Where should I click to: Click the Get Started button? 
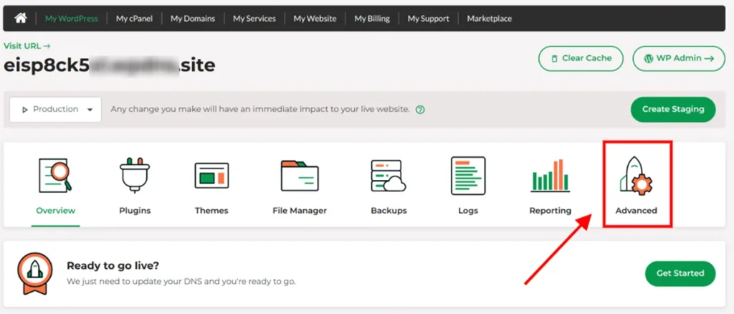coord(680,273)
